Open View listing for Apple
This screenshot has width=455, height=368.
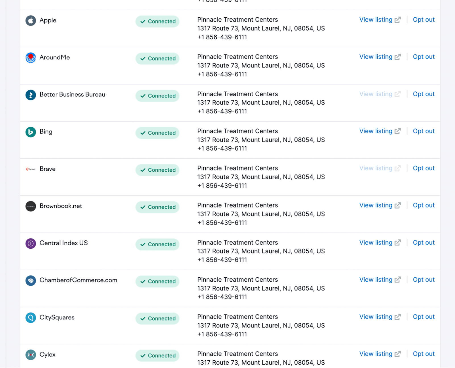376,20
